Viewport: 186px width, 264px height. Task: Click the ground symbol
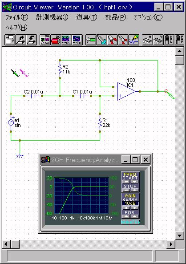click(20, 156)
